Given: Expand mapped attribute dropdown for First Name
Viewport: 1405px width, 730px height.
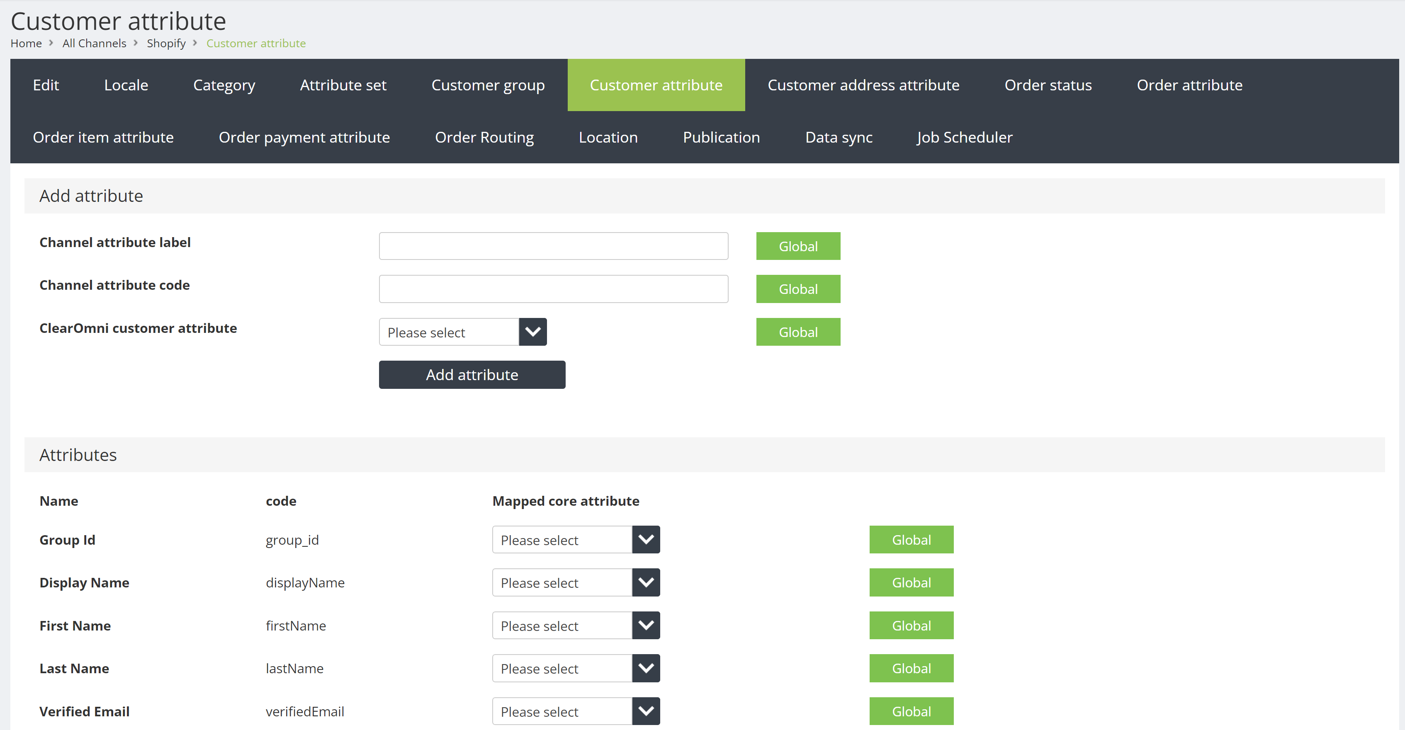Looking at the screenshot, I should (576, 625).
